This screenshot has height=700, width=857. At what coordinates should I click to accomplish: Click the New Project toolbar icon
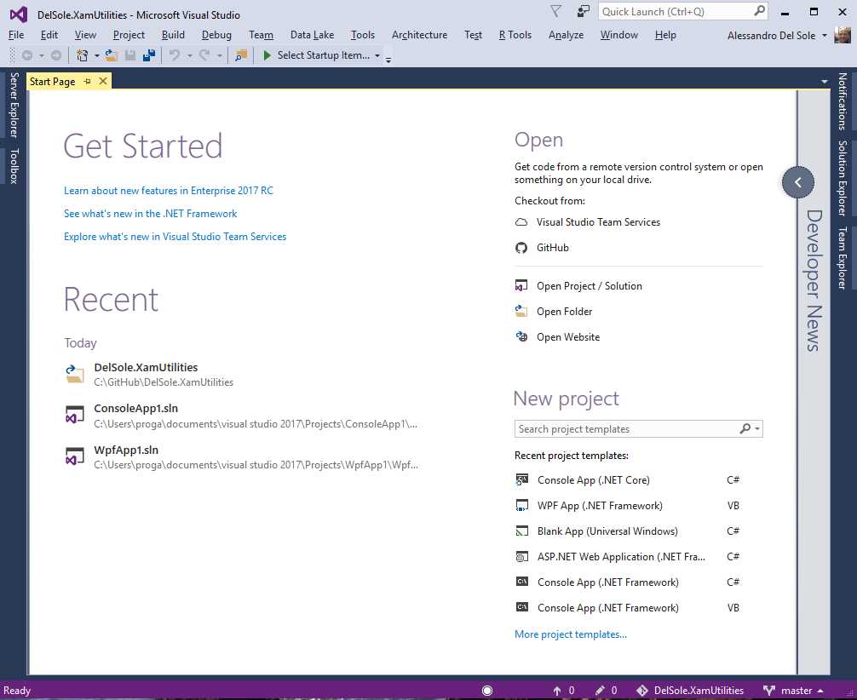tap(83, 55)
